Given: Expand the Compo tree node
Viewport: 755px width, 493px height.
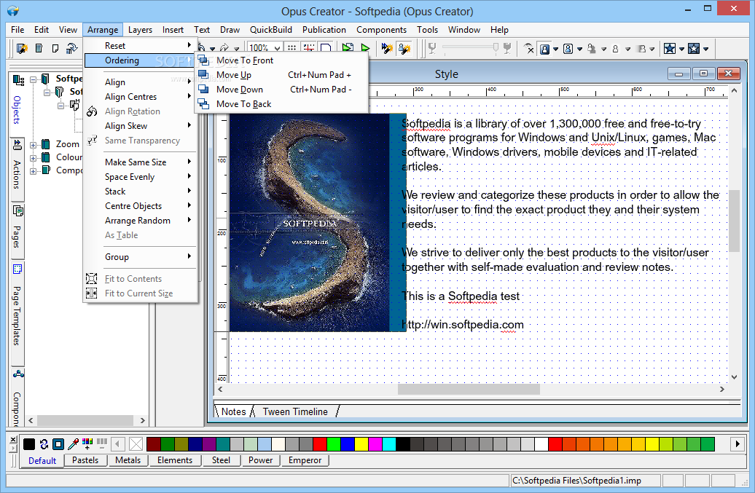Looking at the screenshot, I should tap(34, 170).
